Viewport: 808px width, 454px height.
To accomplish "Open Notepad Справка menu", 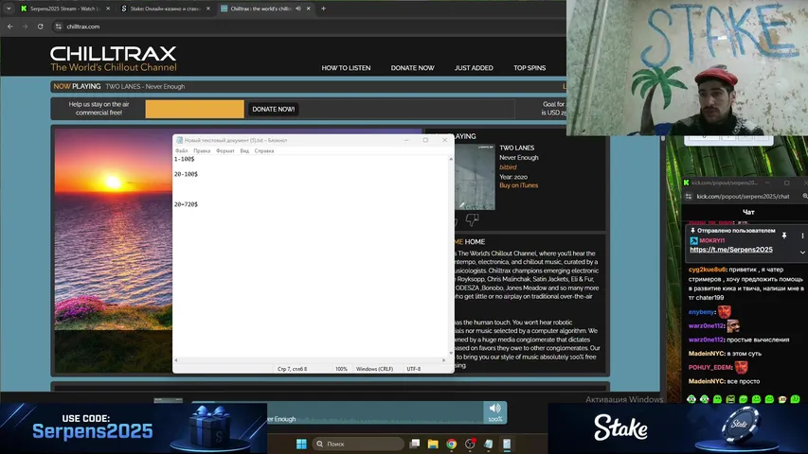I will (x=264, y=150).
